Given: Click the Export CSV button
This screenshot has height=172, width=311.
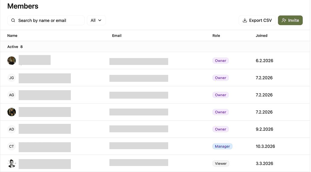Looking at the screenshot, I should (x=257, y=20).
